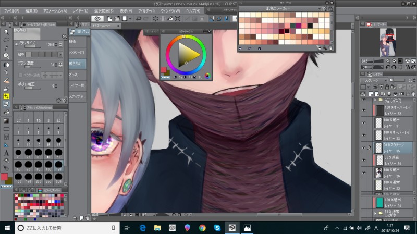Open the フィルター(I) menu
This screenshot has width=417, height=234.
tap(146, 11)
